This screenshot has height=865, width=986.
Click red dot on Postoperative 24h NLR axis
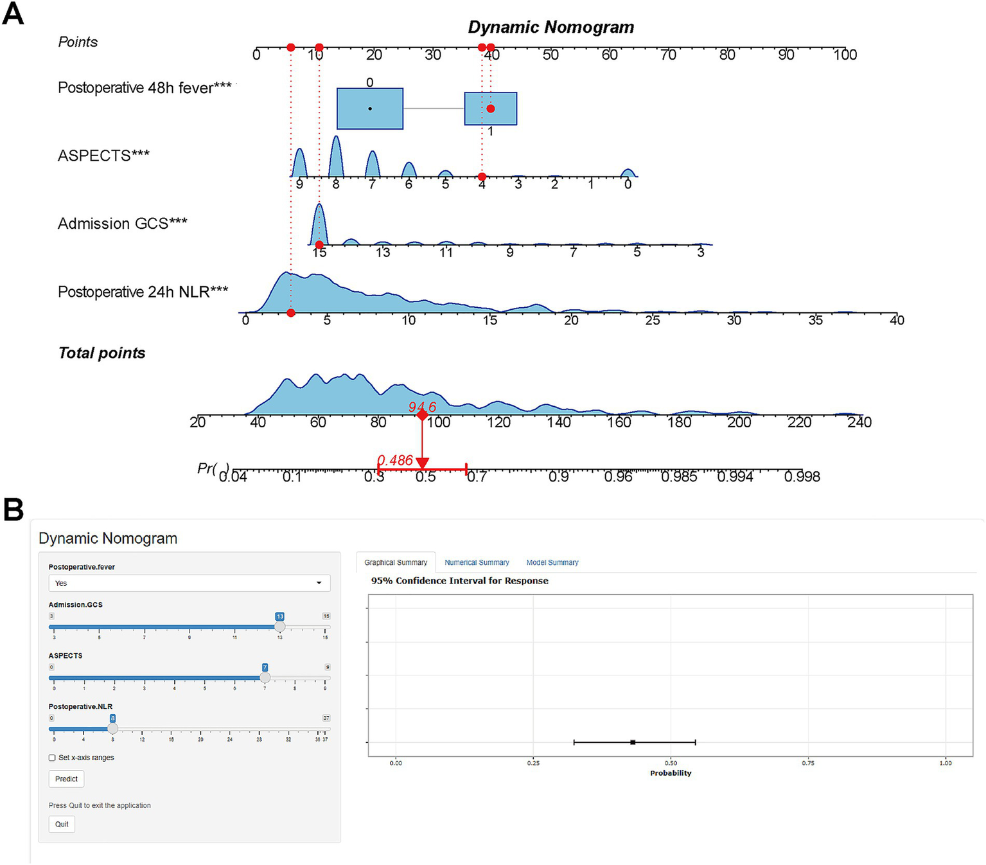291,313
